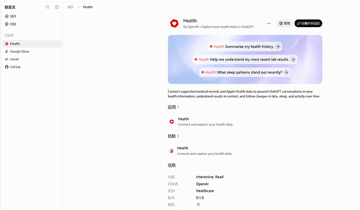Select GitHub in installed list
360x210 pixels.
32,67
